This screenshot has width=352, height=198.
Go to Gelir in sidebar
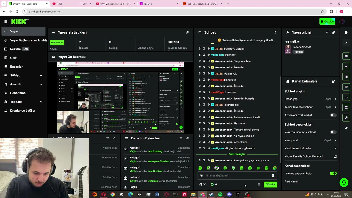[x=23, y=58]
